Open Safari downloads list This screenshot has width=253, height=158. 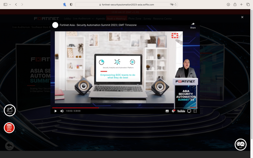[x=228, y=5]
